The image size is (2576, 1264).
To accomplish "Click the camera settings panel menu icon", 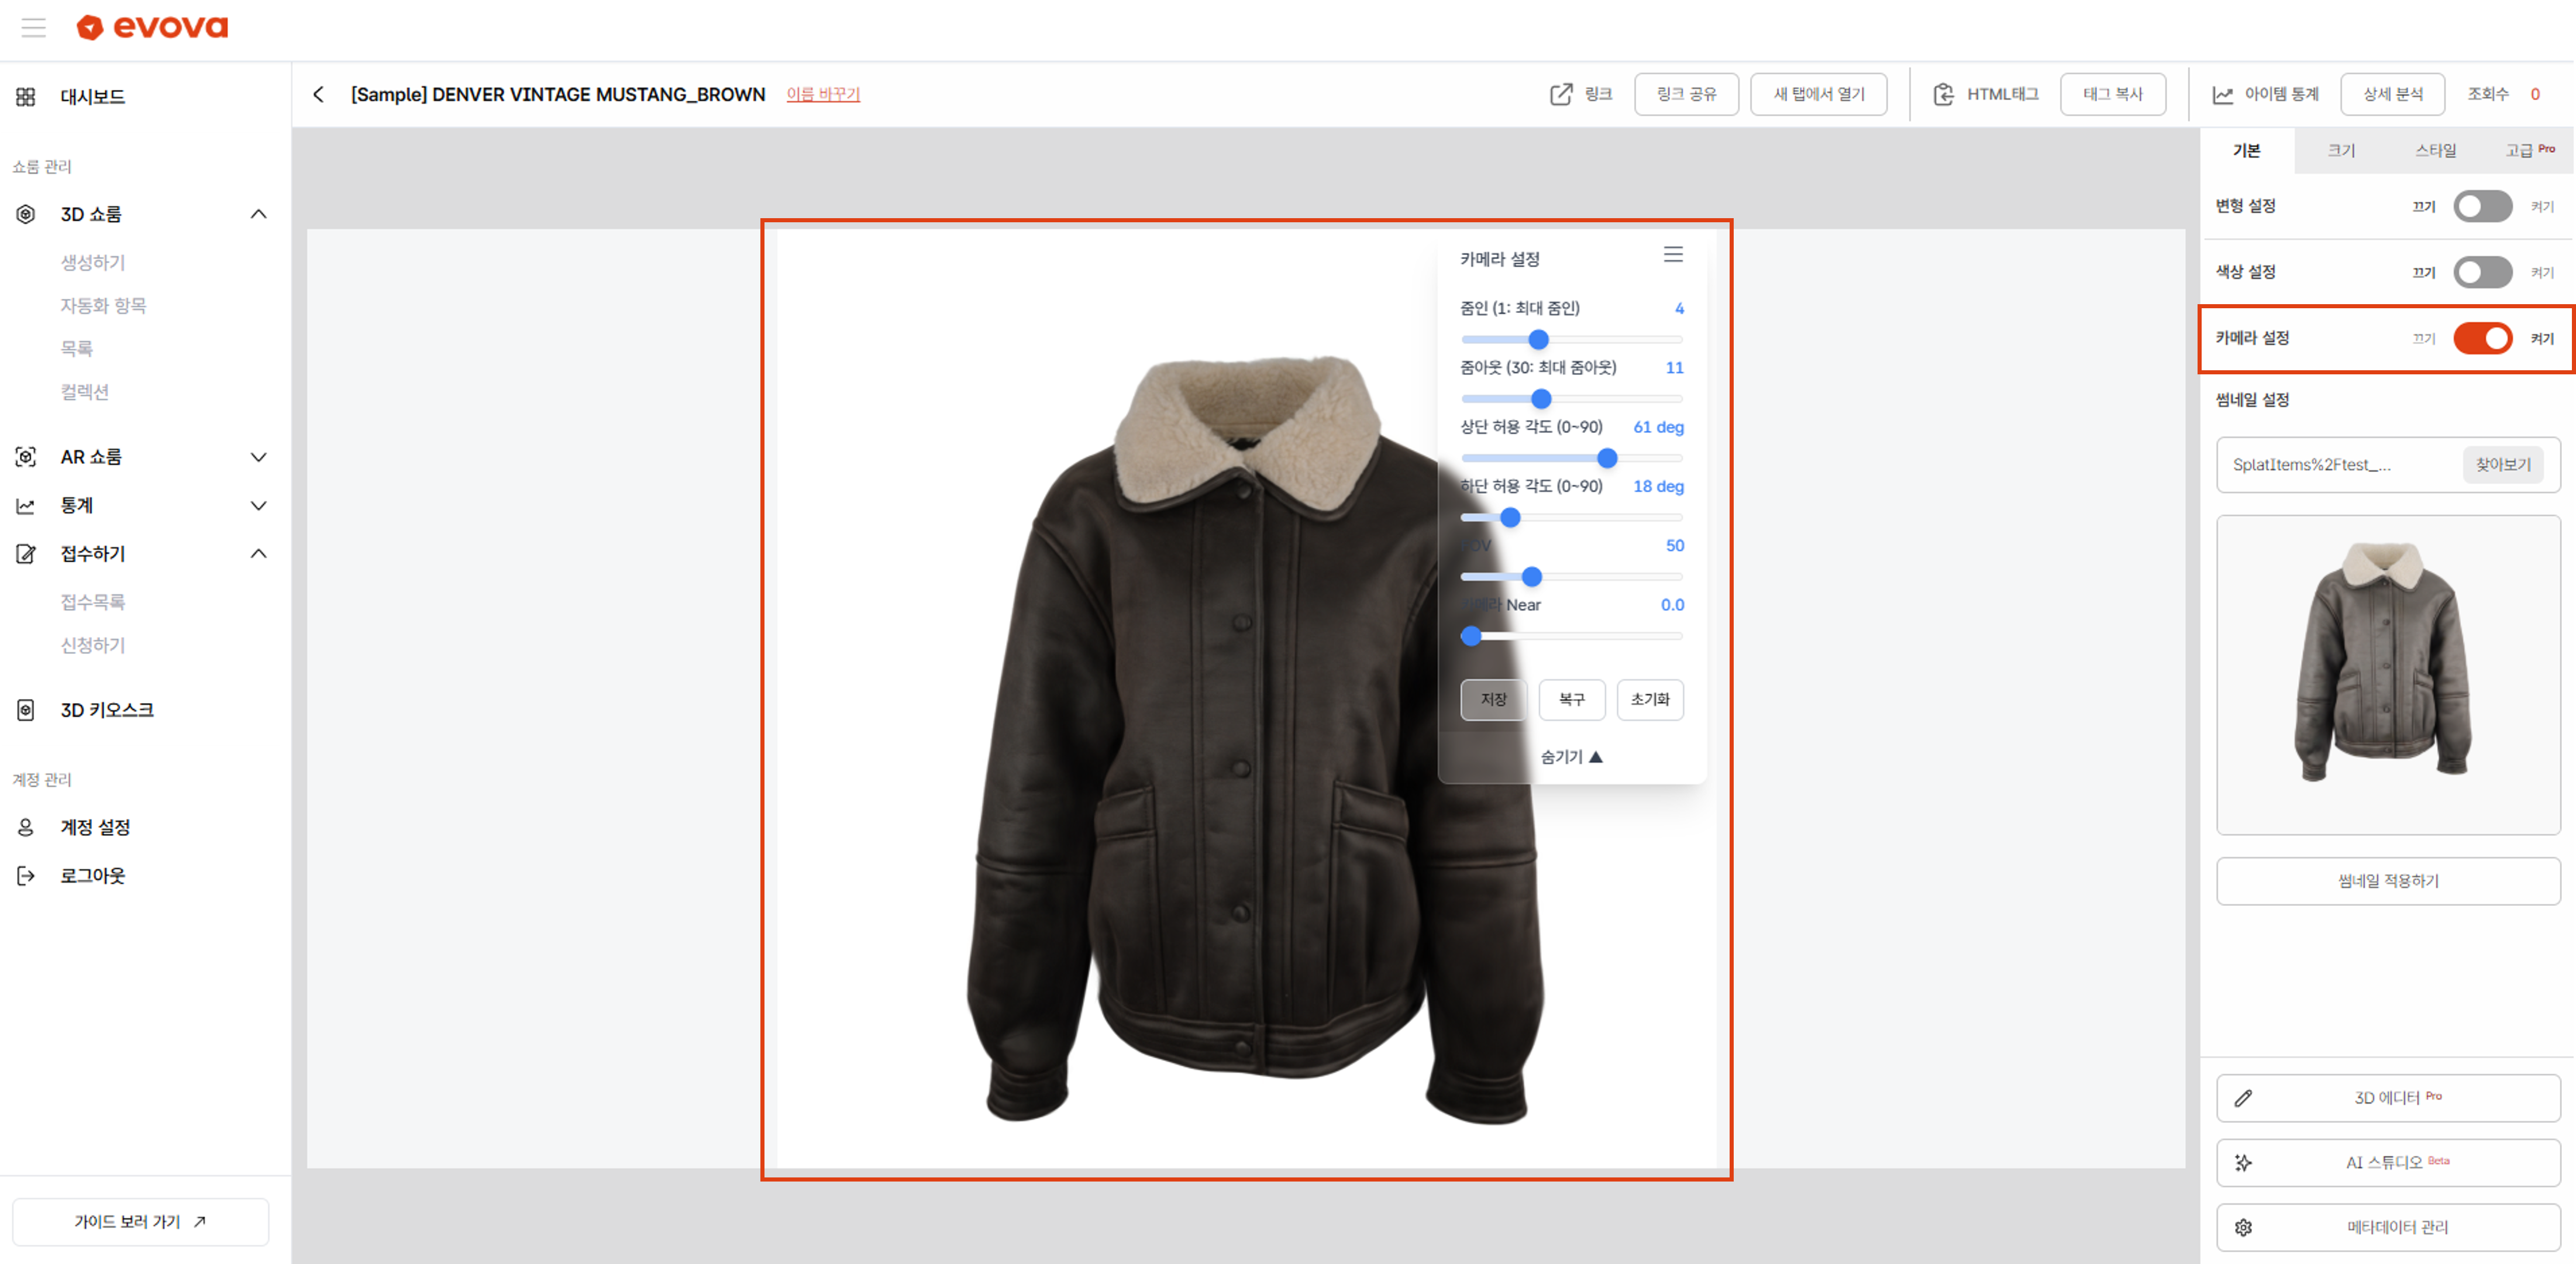I will (x=1672, y=255).
